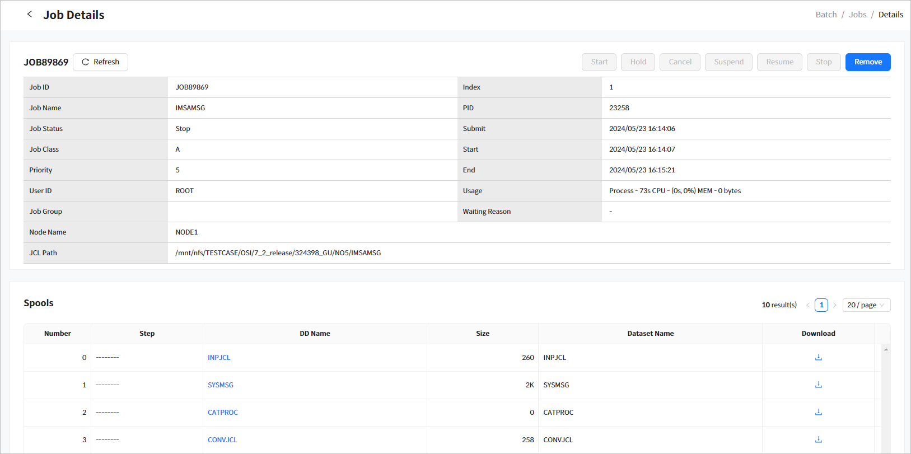Click scroll-up arrow on spools table scrollbar

[886, 349]
